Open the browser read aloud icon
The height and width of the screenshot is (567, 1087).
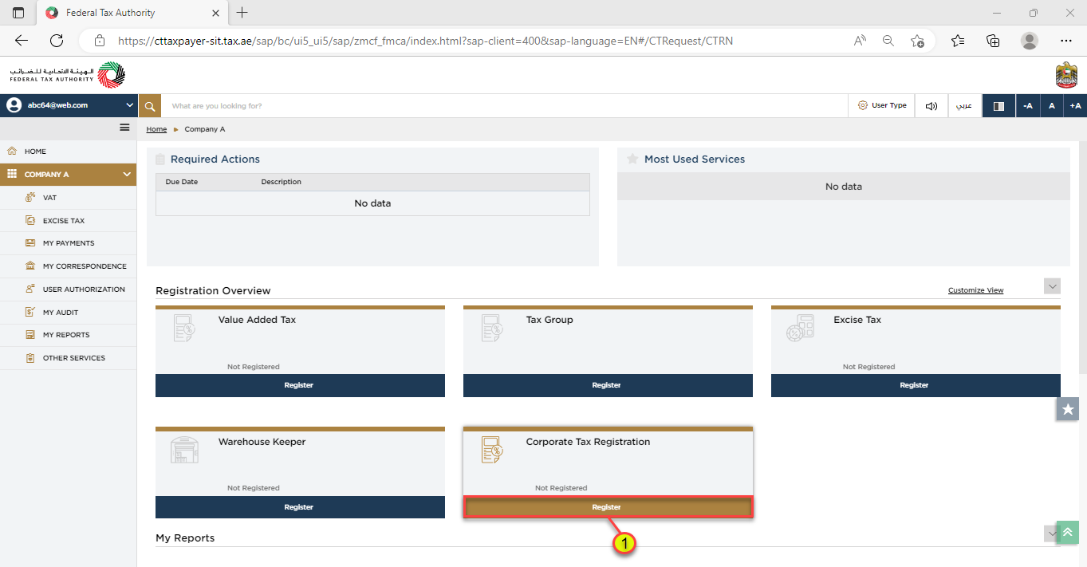[x=860, y=41]
